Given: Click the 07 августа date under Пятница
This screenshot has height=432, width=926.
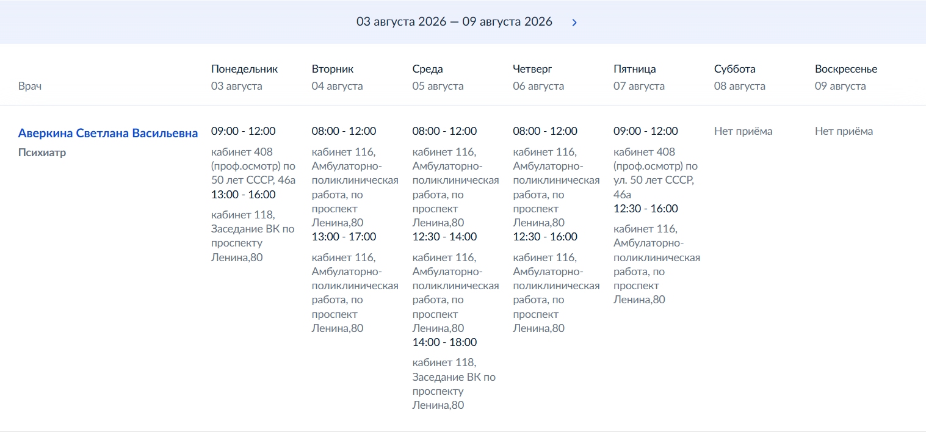Looking at the screenshot, I should tap(639, 86).
